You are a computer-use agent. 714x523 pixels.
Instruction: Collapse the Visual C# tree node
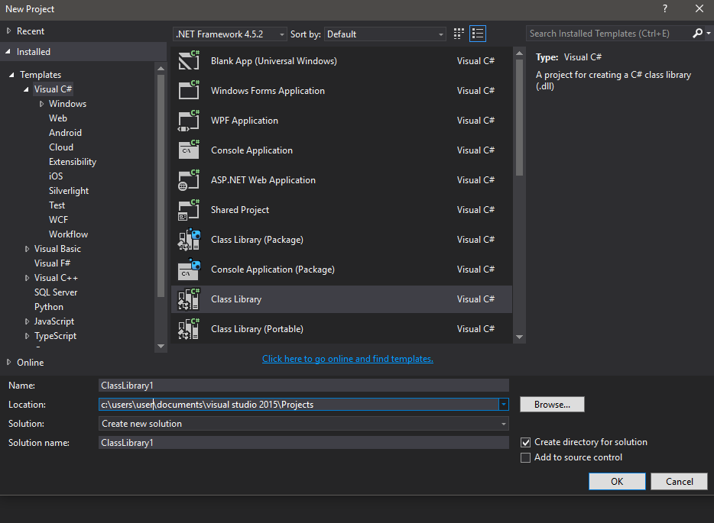point(27,89)
